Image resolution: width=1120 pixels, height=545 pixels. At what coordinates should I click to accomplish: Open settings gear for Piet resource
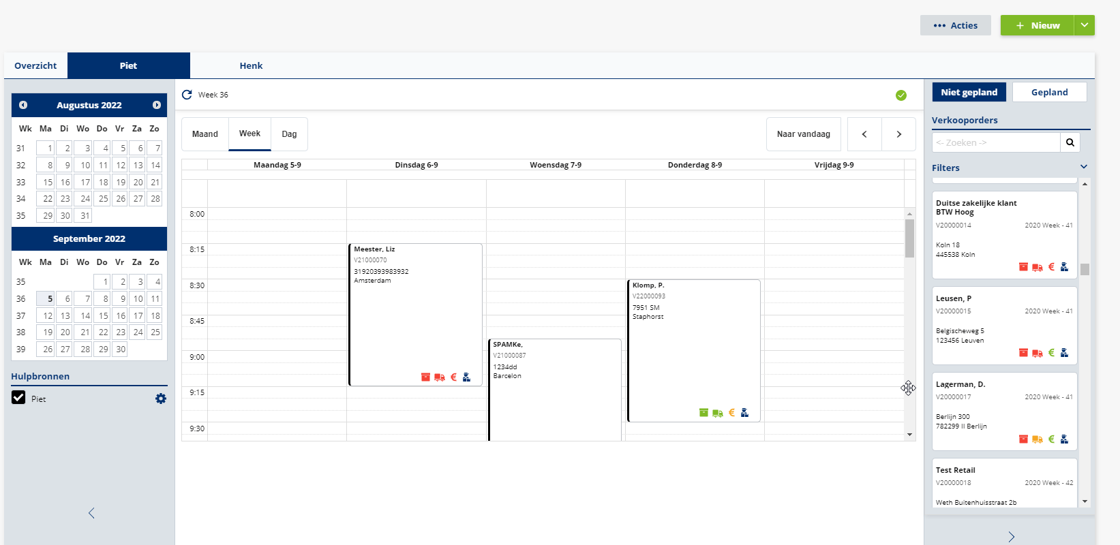click(x=161, y=399)
